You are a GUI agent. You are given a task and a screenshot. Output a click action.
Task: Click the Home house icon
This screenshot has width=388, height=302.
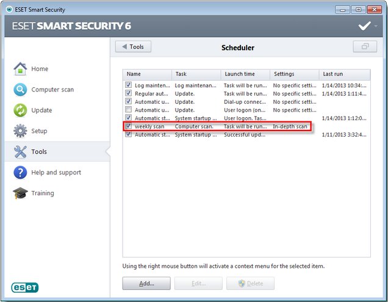20,68
